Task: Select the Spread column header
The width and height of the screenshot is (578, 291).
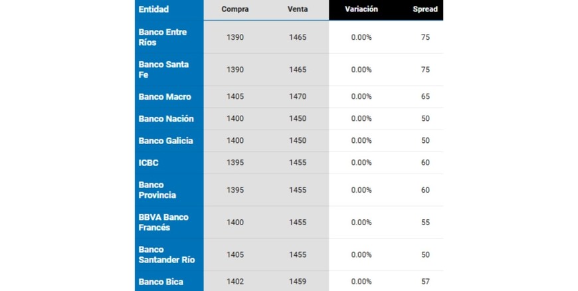Action: tap(425, 9)
